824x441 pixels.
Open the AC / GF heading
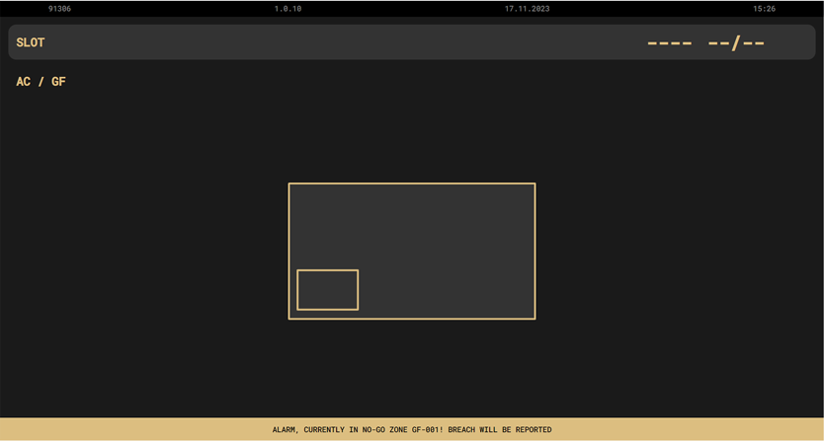[41, 82]
